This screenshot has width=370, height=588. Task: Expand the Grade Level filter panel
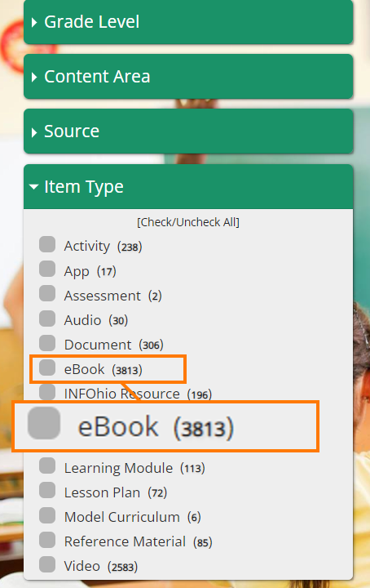[188, 22]
